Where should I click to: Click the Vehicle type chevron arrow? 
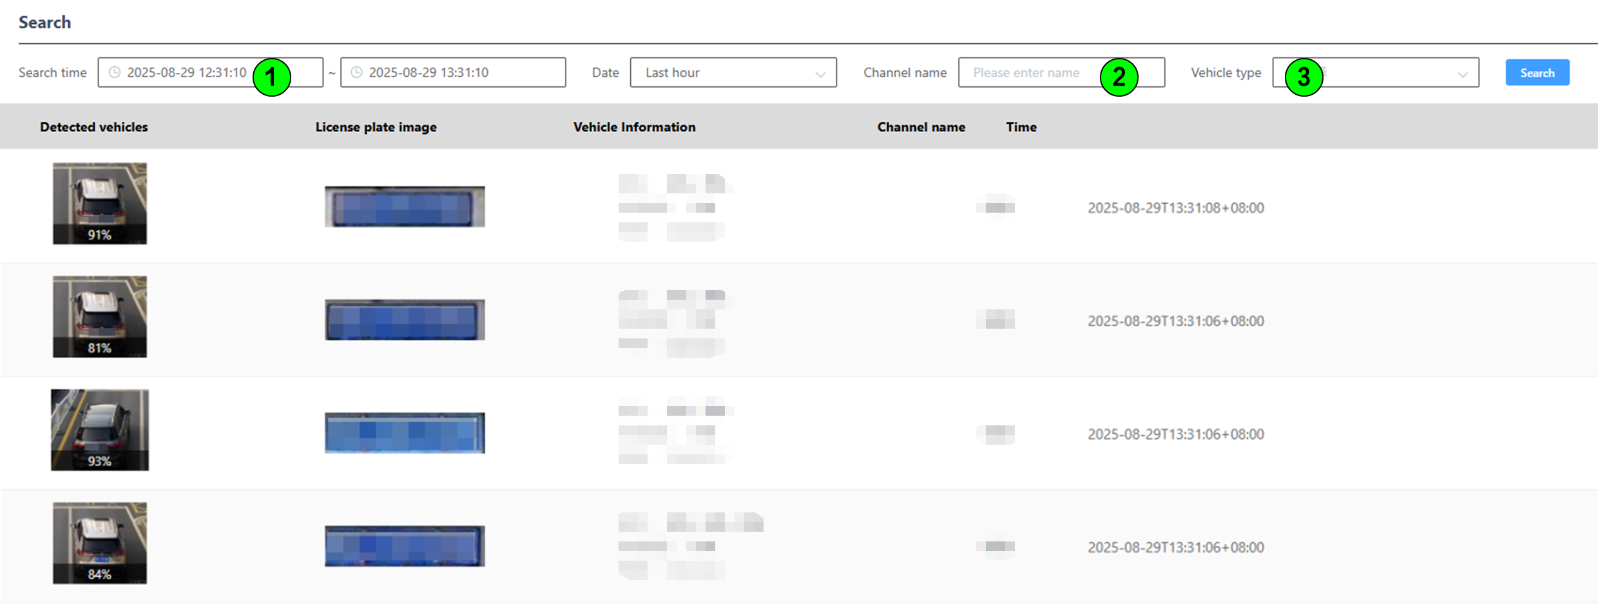click(1462, 73)
